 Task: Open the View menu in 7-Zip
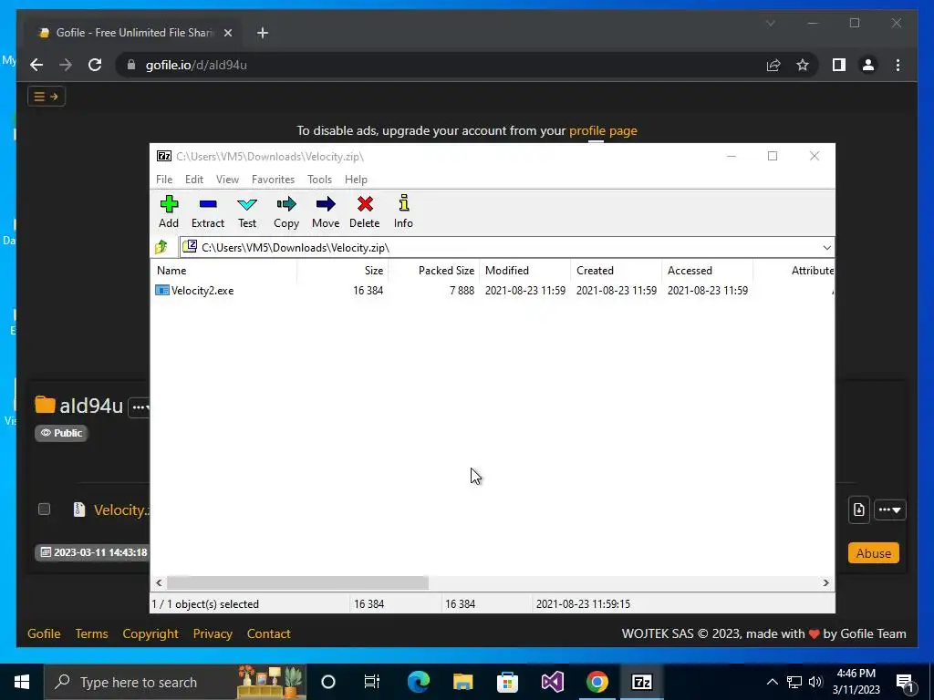[x=227, y=180]
